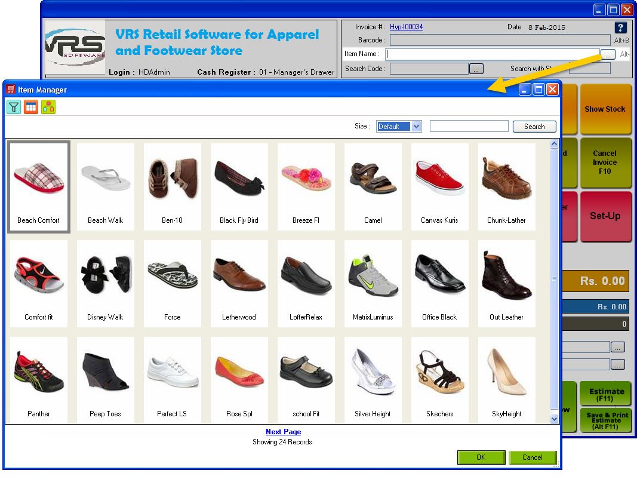The height and width of the screenshot is (479, 637).
Task: Choose the SkyHeight beige pump
Action: tap(507, 380)
